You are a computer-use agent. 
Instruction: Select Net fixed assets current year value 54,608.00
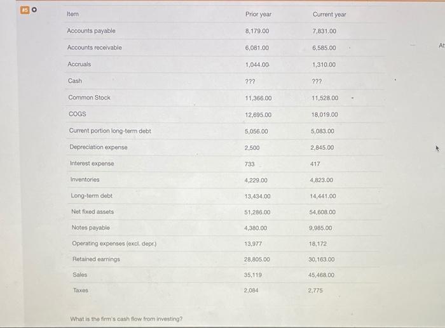tap(322, 212)
